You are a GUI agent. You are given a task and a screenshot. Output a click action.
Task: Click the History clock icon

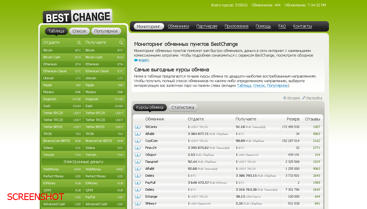tap(285, 98)
